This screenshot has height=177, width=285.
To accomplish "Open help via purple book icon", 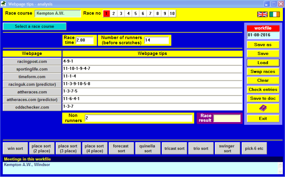I will [x=263, y=108].
